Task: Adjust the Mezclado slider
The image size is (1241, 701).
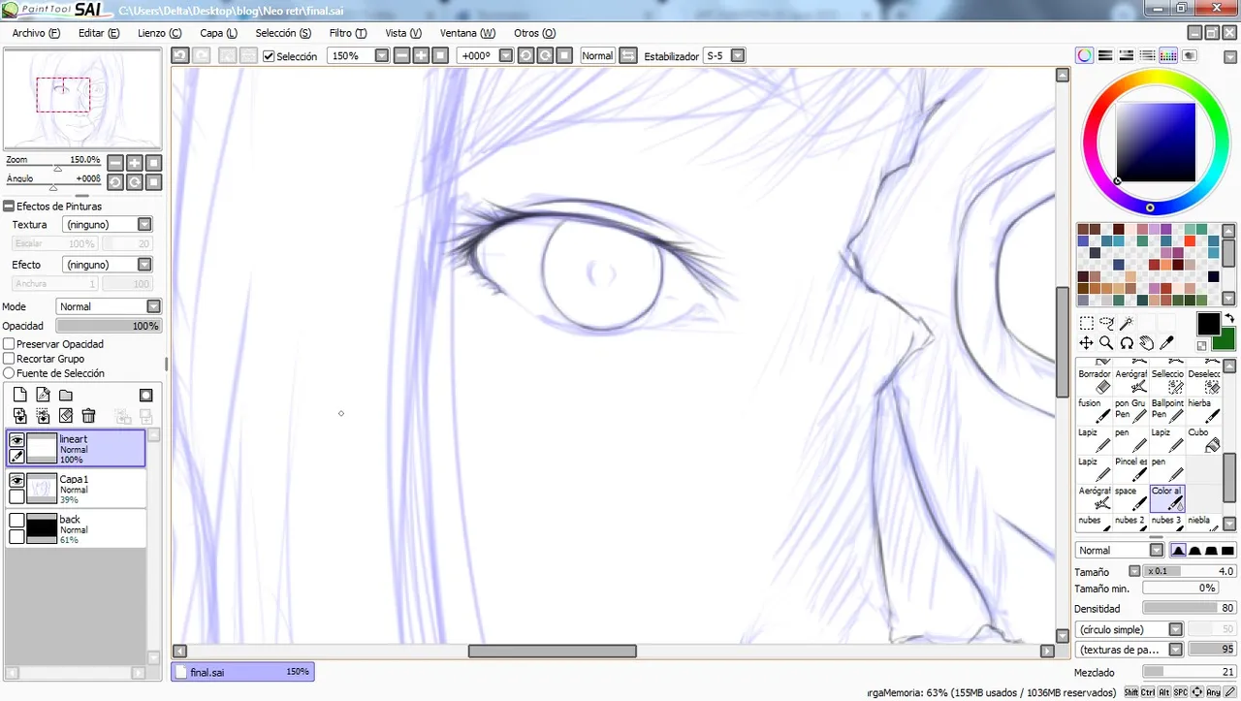Action: pyautogui.click(x=1189, y=672)
